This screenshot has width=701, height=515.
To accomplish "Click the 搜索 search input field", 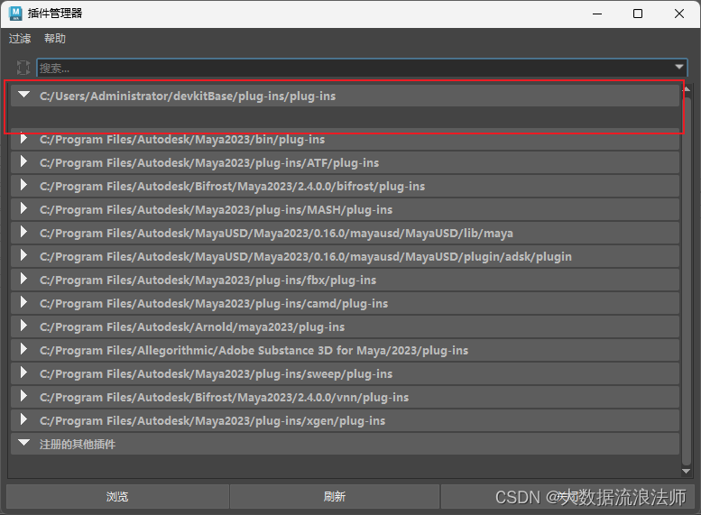I will (x=362, y=68).
